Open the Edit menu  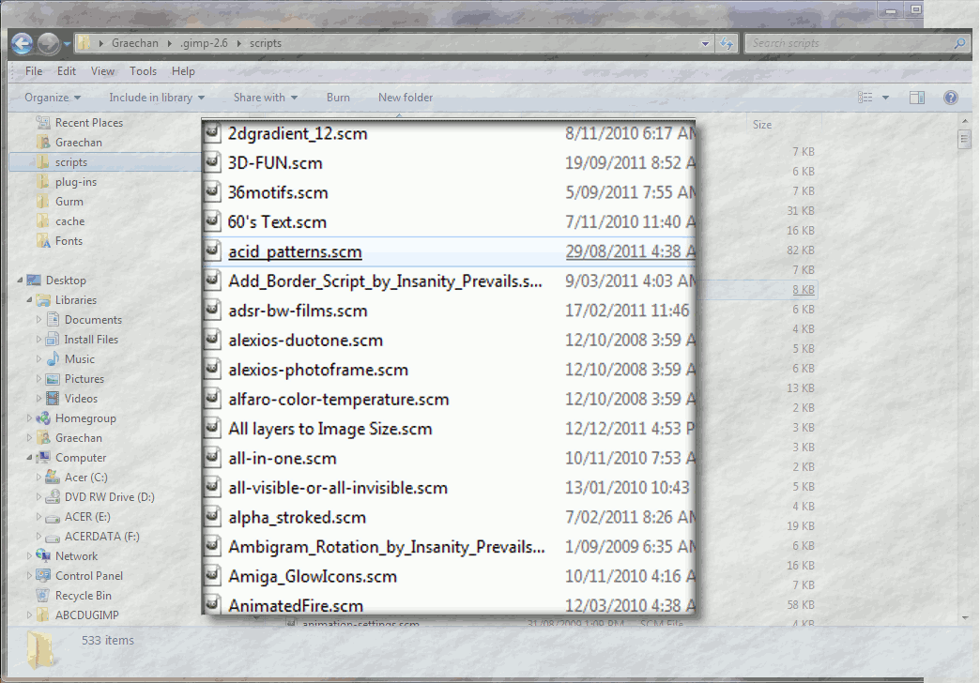point(67,71)
